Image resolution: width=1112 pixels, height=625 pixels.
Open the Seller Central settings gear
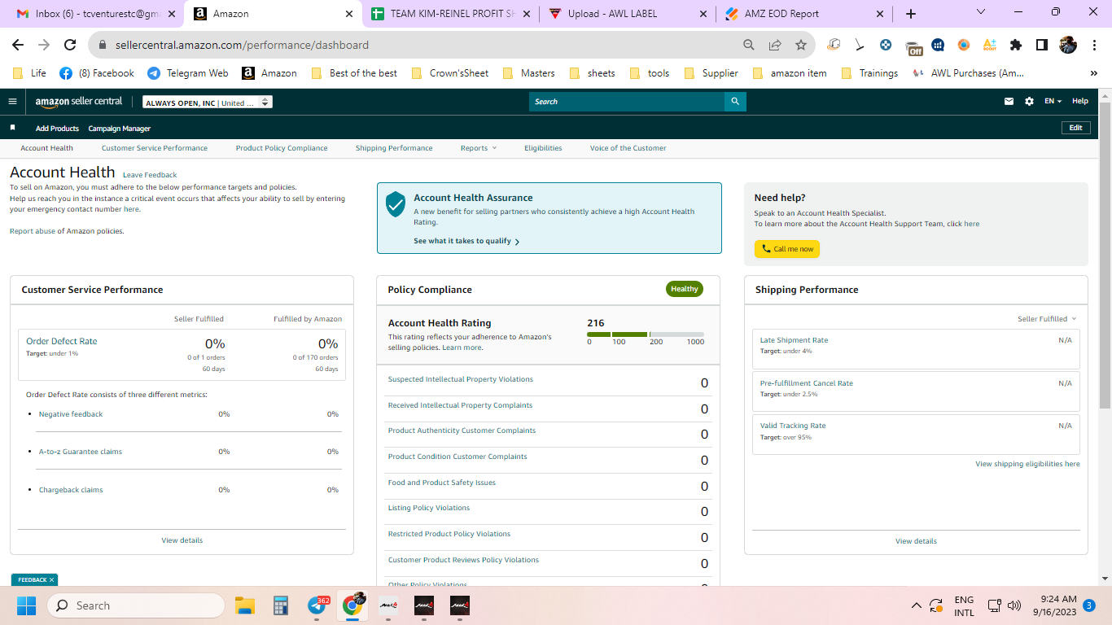point(1029,102)
